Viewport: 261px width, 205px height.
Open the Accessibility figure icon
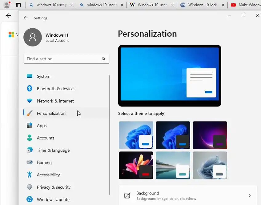point(30,175)
